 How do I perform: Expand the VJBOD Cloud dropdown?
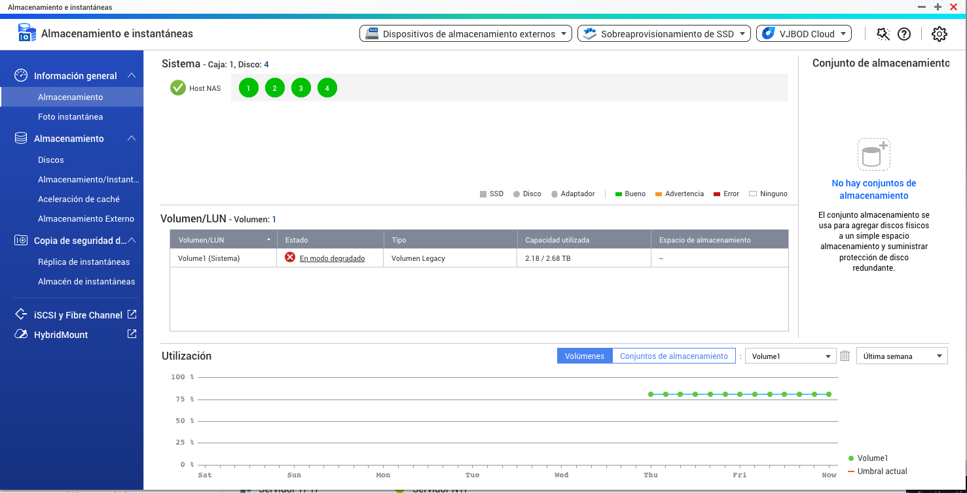803,34
